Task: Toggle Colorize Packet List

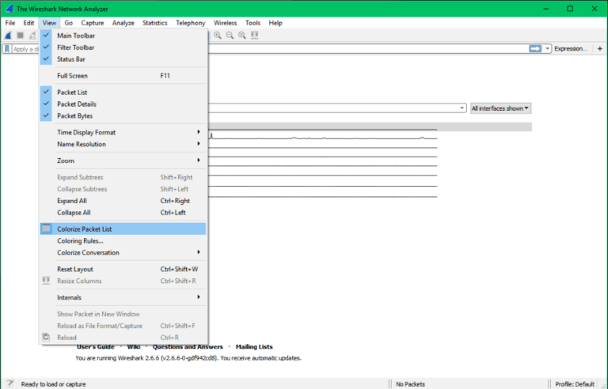Action: tap(123, 228)
